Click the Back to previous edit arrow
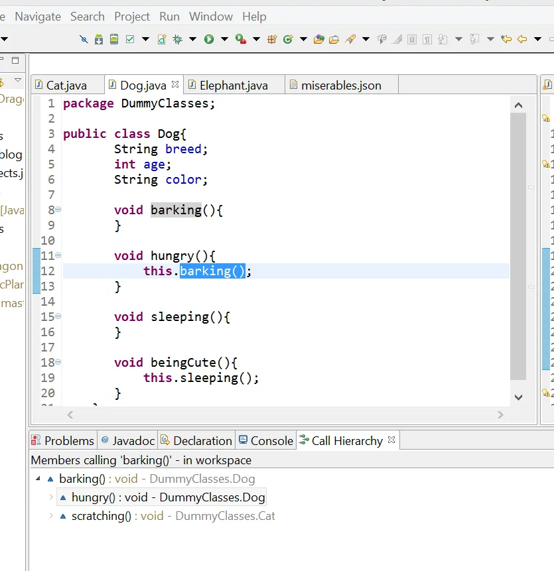The height and width of the screenshot is (571, 554). pos(506,39)
